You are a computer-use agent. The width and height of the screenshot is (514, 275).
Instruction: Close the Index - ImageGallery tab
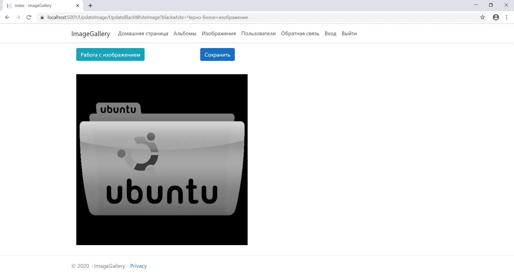click(x=78, y=6)
